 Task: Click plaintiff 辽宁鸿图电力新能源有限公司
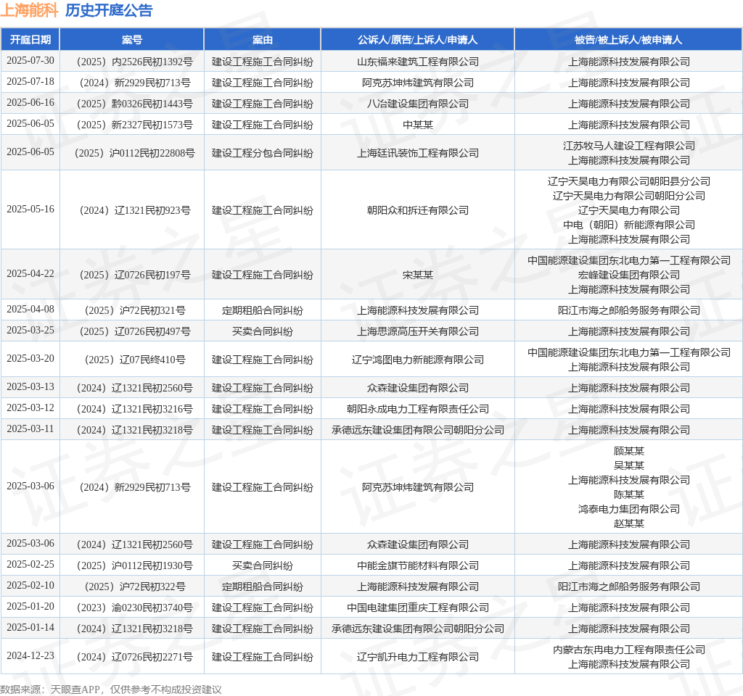417,360
